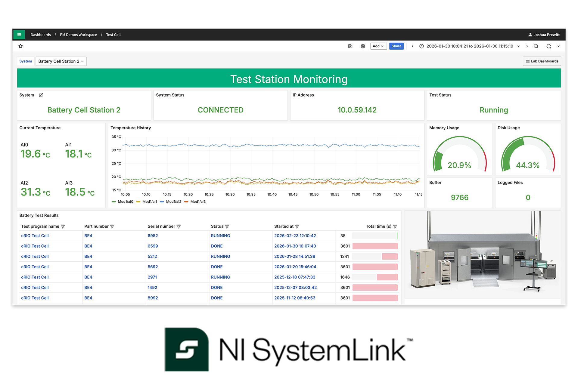Click the Battery Test Results panel title
578x385 pixels.
(39, 215)
